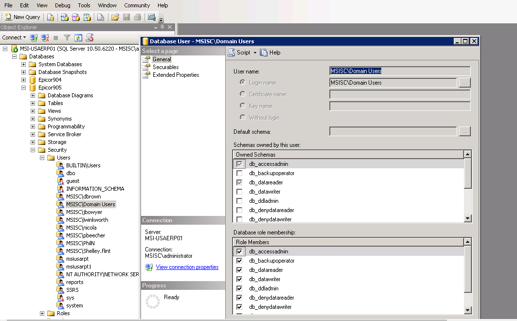This screenshot has width=517, height=321.
Task: Uncheck db_ddladmin in Role Members
Action: click(x=239, y=288)
